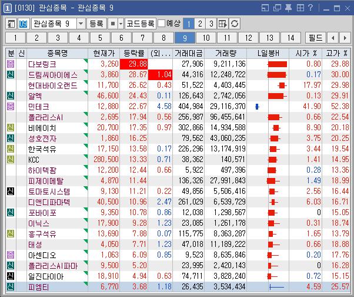Switch to watchlist group tab 8
Viewport: 354px width, 297px height.
[x=163, y=38]
